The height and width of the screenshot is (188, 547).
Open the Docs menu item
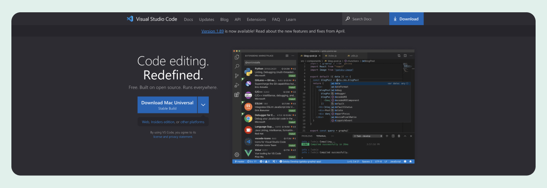(x=188, y=20)
